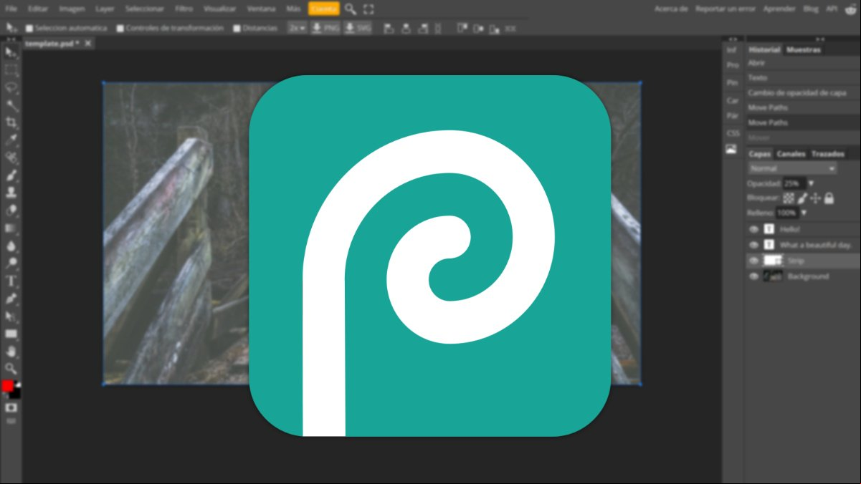The height and width of the screenshot is (484, 861).
Task: Click the red foreground color swatch
Action: tap(7, 386)
